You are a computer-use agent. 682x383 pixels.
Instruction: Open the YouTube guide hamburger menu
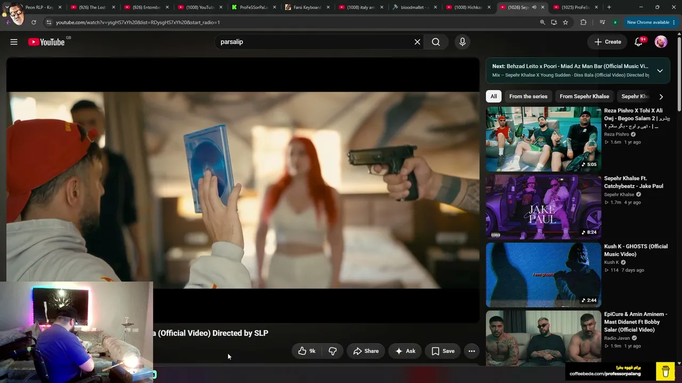(x=14, y=42)
